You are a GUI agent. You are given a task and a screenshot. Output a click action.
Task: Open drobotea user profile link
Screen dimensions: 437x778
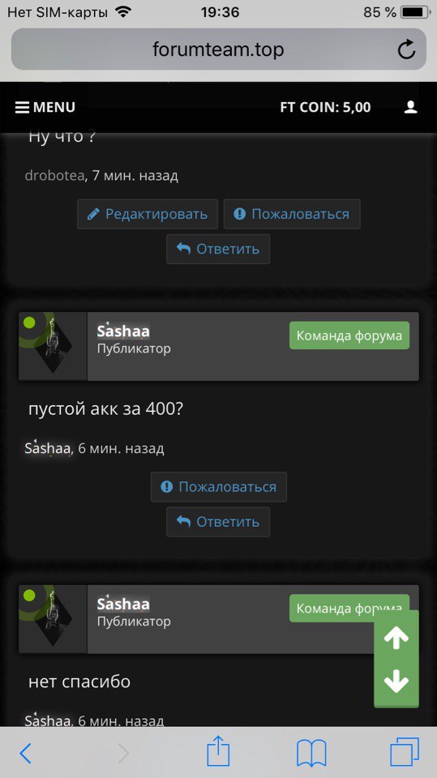pyautogui.click(x=54, y=176)
